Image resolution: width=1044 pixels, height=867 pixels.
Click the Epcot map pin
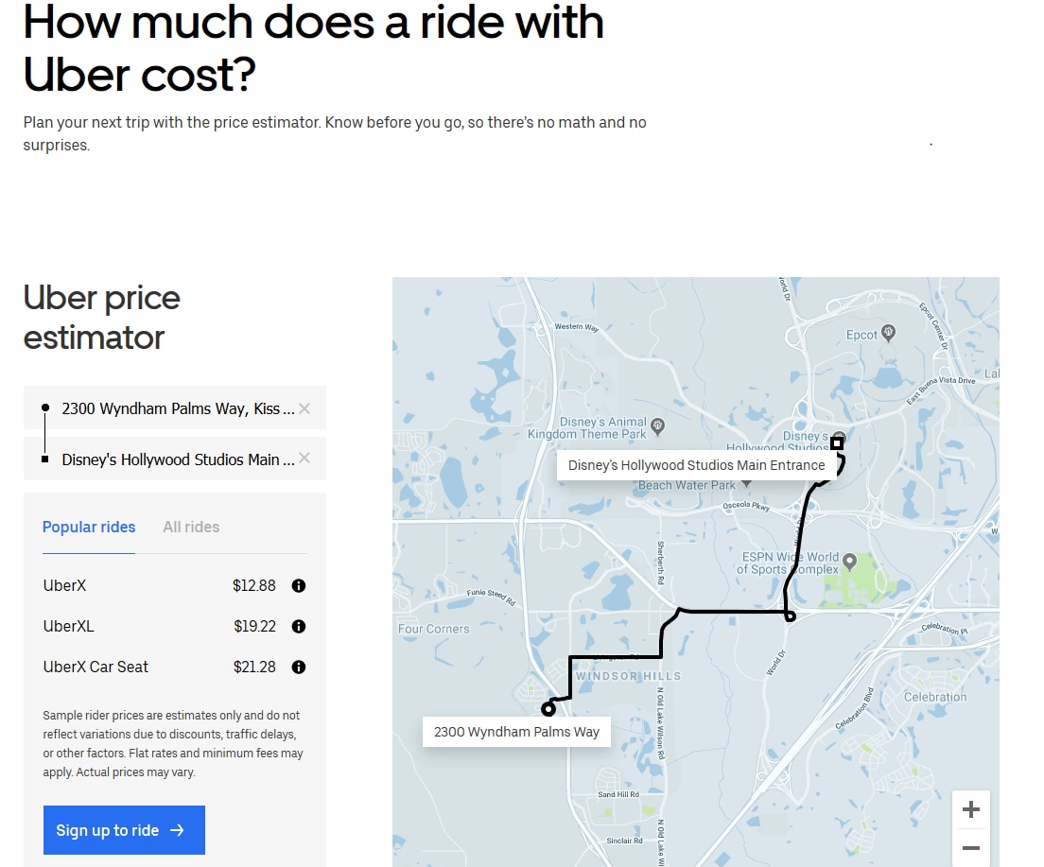click(888, 332)
